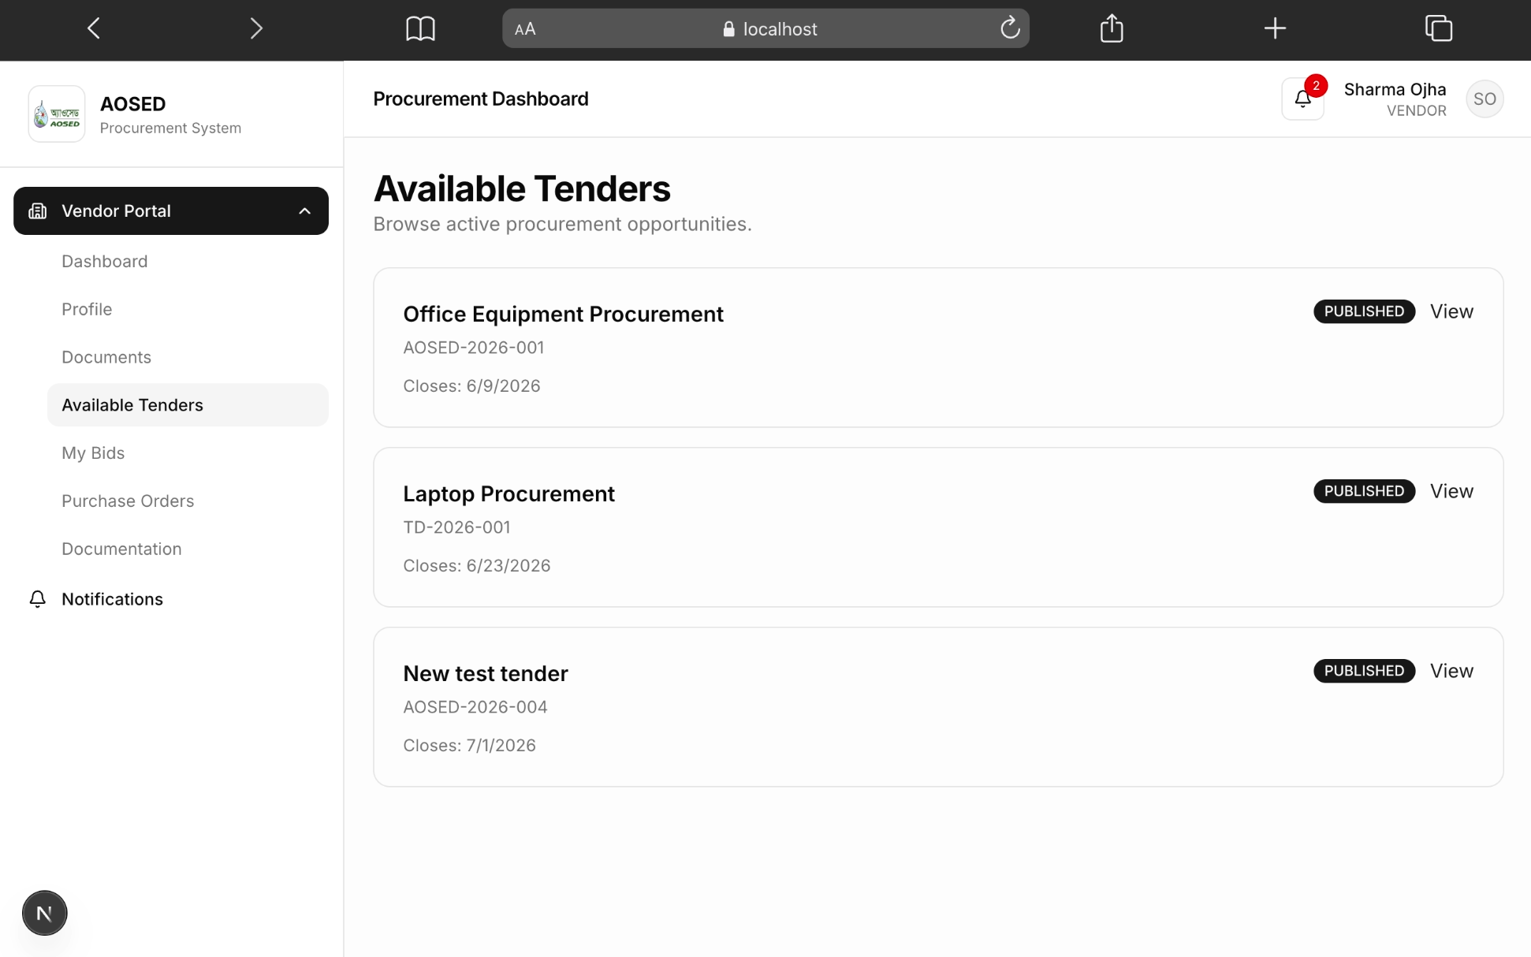Click PUBLISHED badge on Office Equipment Procurement
The image size is (1531, 957).
[1364, 312]
